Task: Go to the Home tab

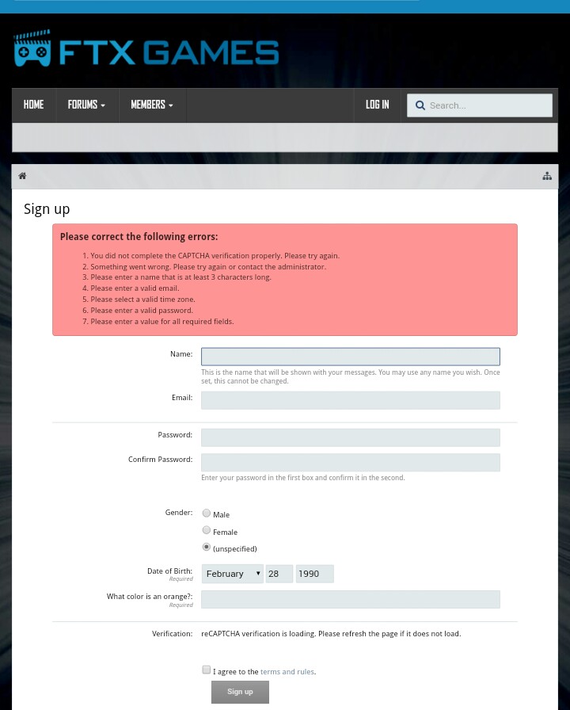Action: [x=33, y=105]
